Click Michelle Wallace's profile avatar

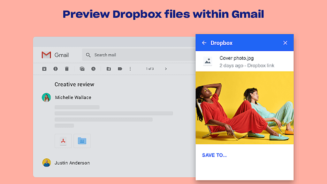(x=46, y=97)
